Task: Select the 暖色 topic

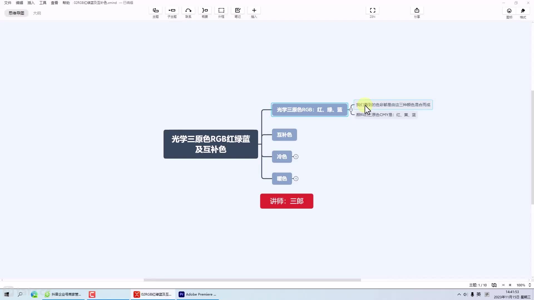Action: point(282,179)
